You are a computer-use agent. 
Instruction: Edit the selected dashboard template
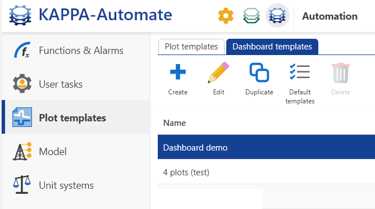pyautogui.click(x=218, y=79)
